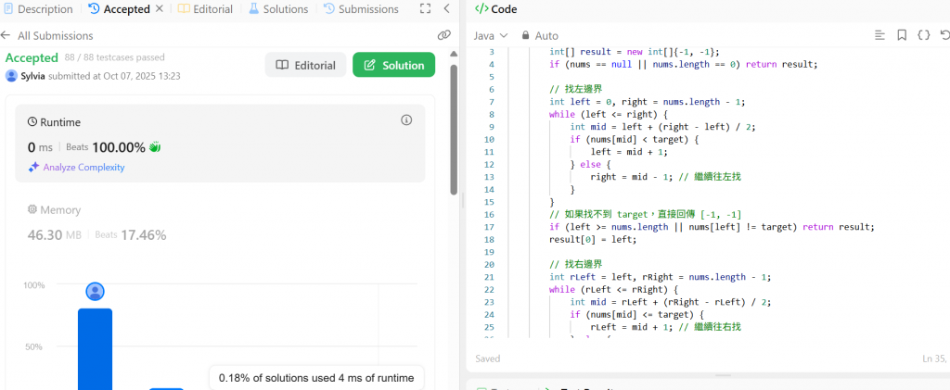The width and height of the screenshot is (950, 390).
Task: Open runtime info icon
Action: [406, 120]
